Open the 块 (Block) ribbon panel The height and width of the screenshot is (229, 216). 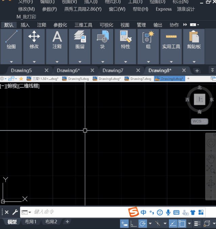point(102,47)
